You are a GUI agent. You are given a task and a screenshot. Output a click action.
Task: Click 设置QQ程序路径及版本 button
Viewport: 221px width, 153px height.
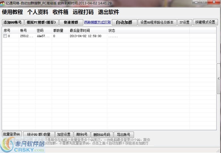(x=157, y=22)
